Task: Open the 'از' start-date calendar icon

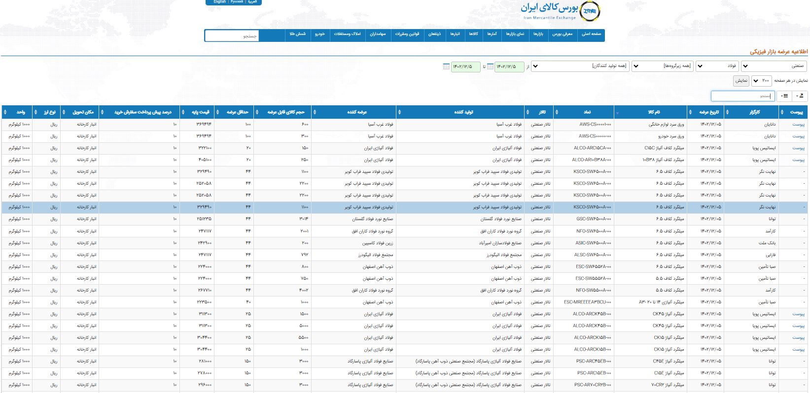Action: pyautogui.click(x=490, y=66)
